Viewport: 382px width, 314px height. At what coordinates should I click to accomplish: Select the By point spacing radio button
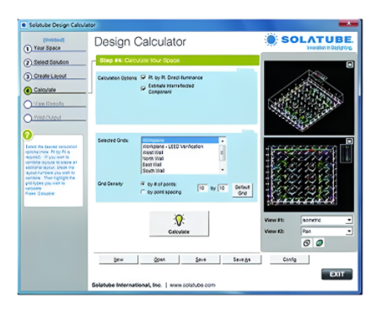coord(143,192)
